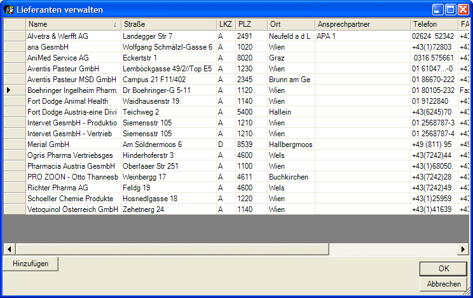Viewport: 473px width, 298px height.
Task: Click the LKZ column header
Action: [226, 24]
